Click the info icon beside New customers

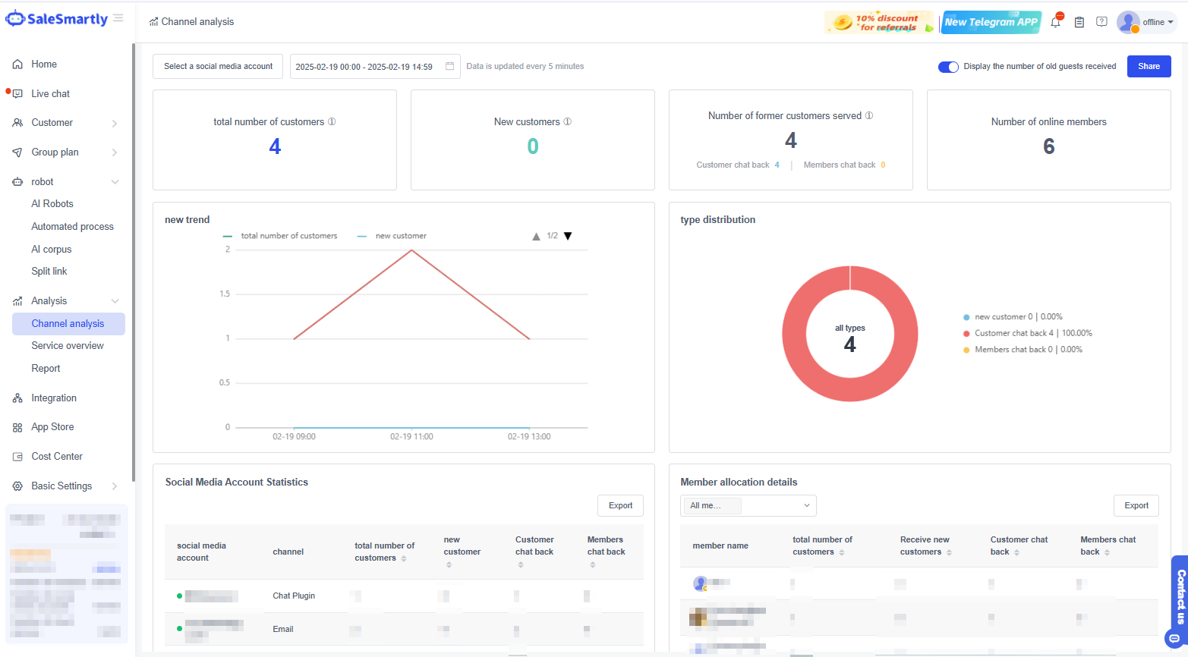[567, 121]
